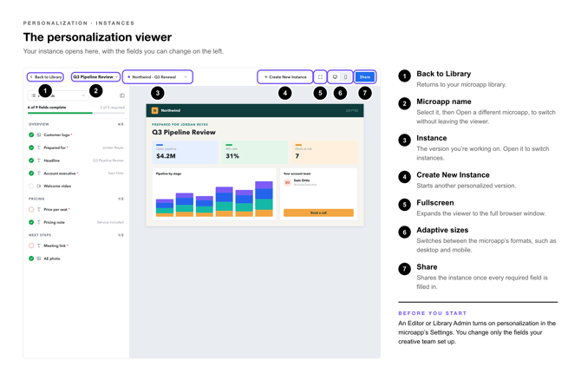
Task: Click the text type icon beside Price per seat
Action: pos(38,210)
